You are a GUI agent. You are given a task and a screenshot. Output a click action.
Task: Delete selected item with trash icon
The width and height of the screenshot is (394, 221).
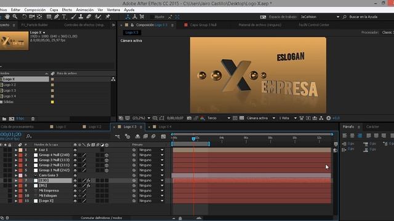coord(33,118)
